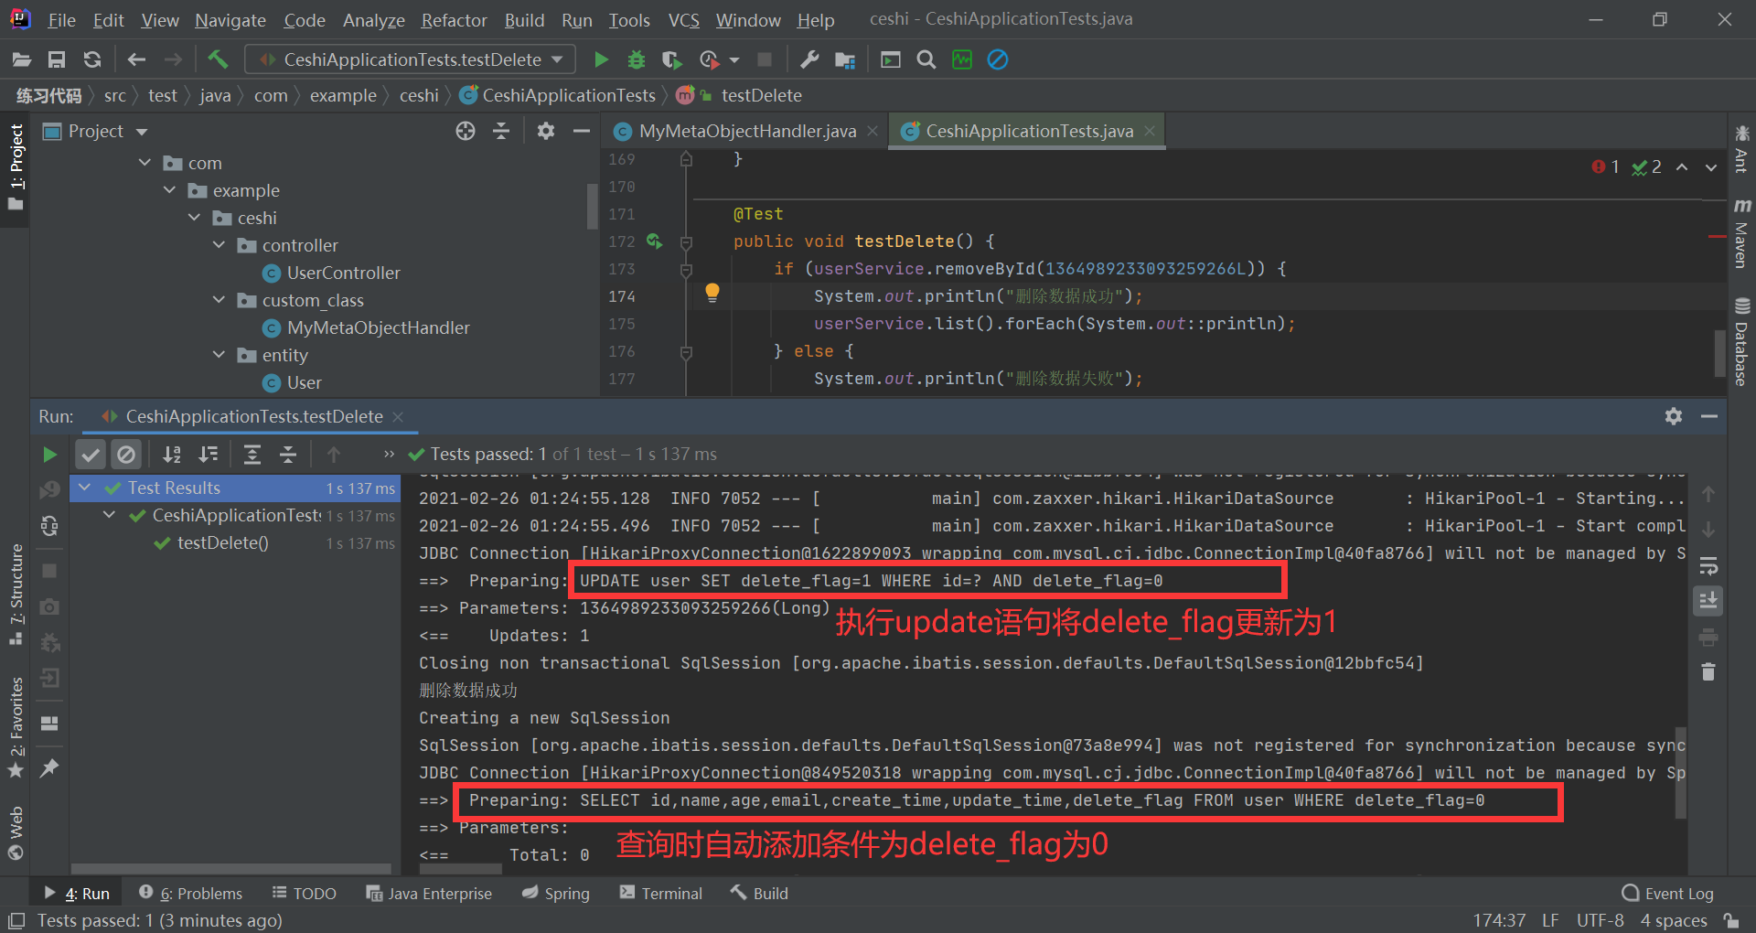This screenshot has height=933, width=1756.
Task: Collapse the com folder node
Action: (x=145, y=163)
